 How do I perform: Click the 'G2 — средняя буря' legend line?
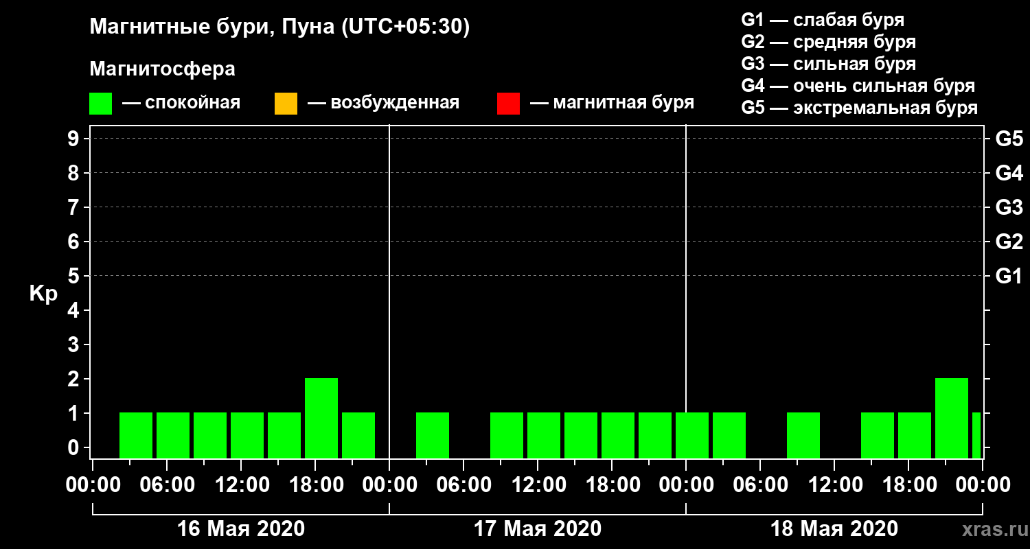pyautogui.click(x=828, y=42)
